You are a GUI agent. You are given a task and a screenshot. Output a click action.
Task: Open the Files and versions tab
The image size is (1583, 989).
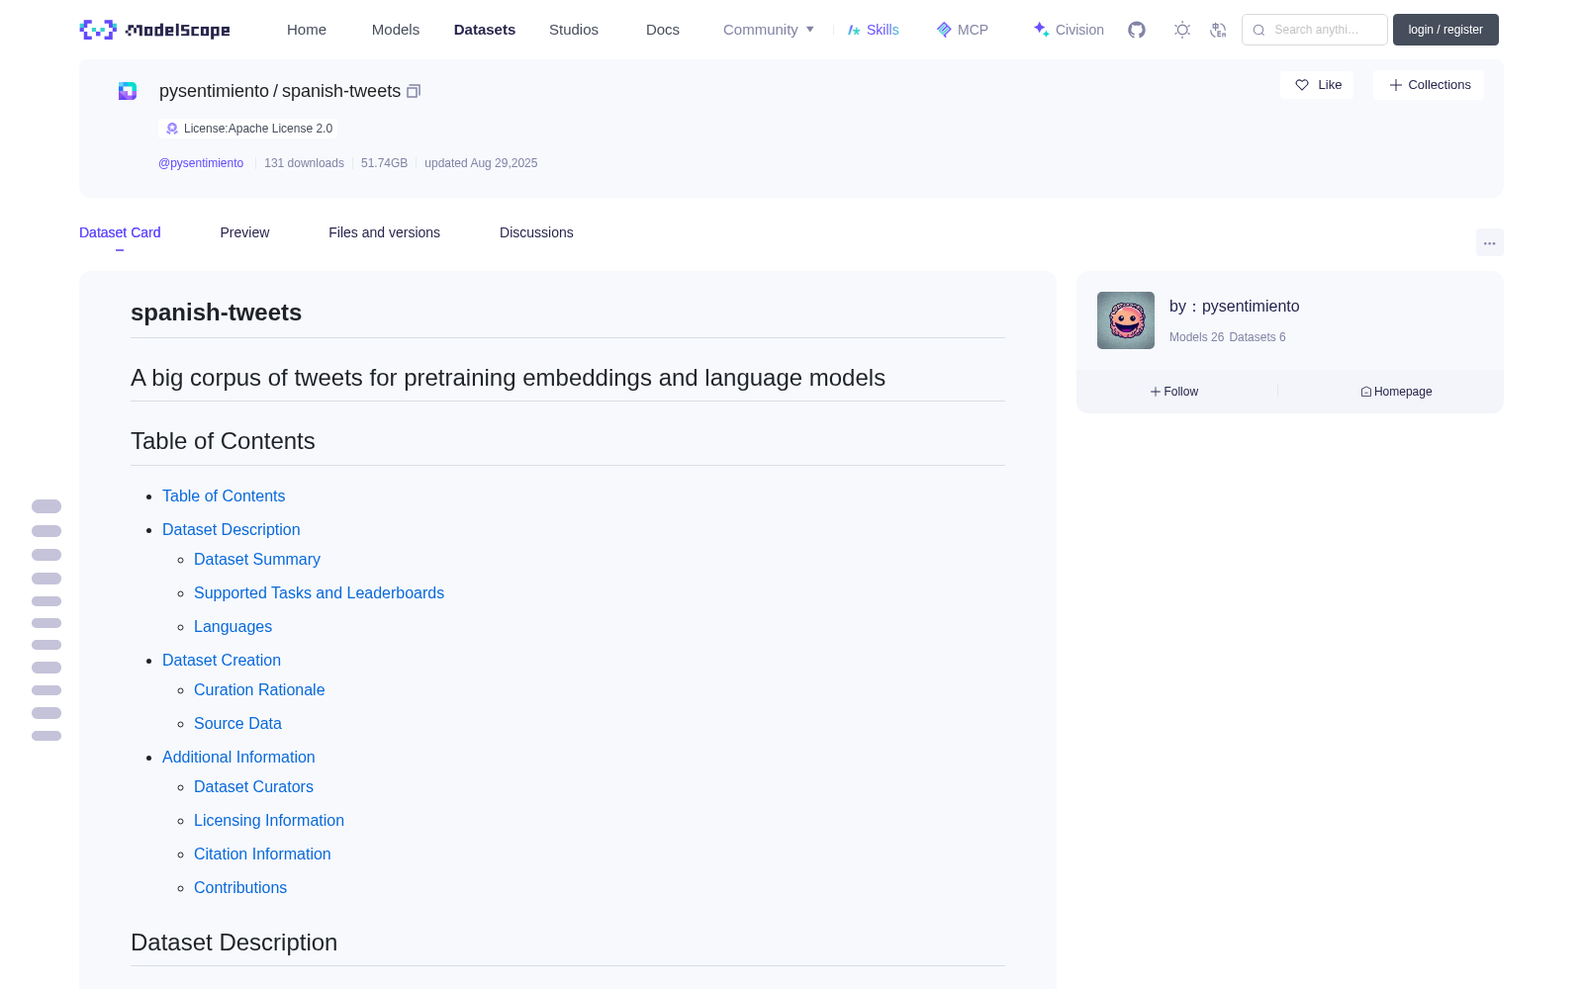click(x=384, y=232)
